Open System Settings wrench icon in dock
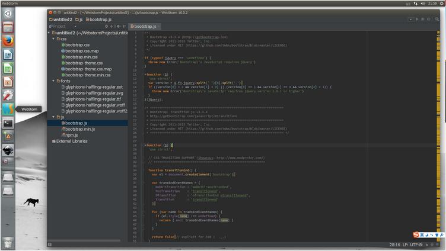Image resolution: width=446 pixels, height=251 pixels. click(x=8, y=96)
